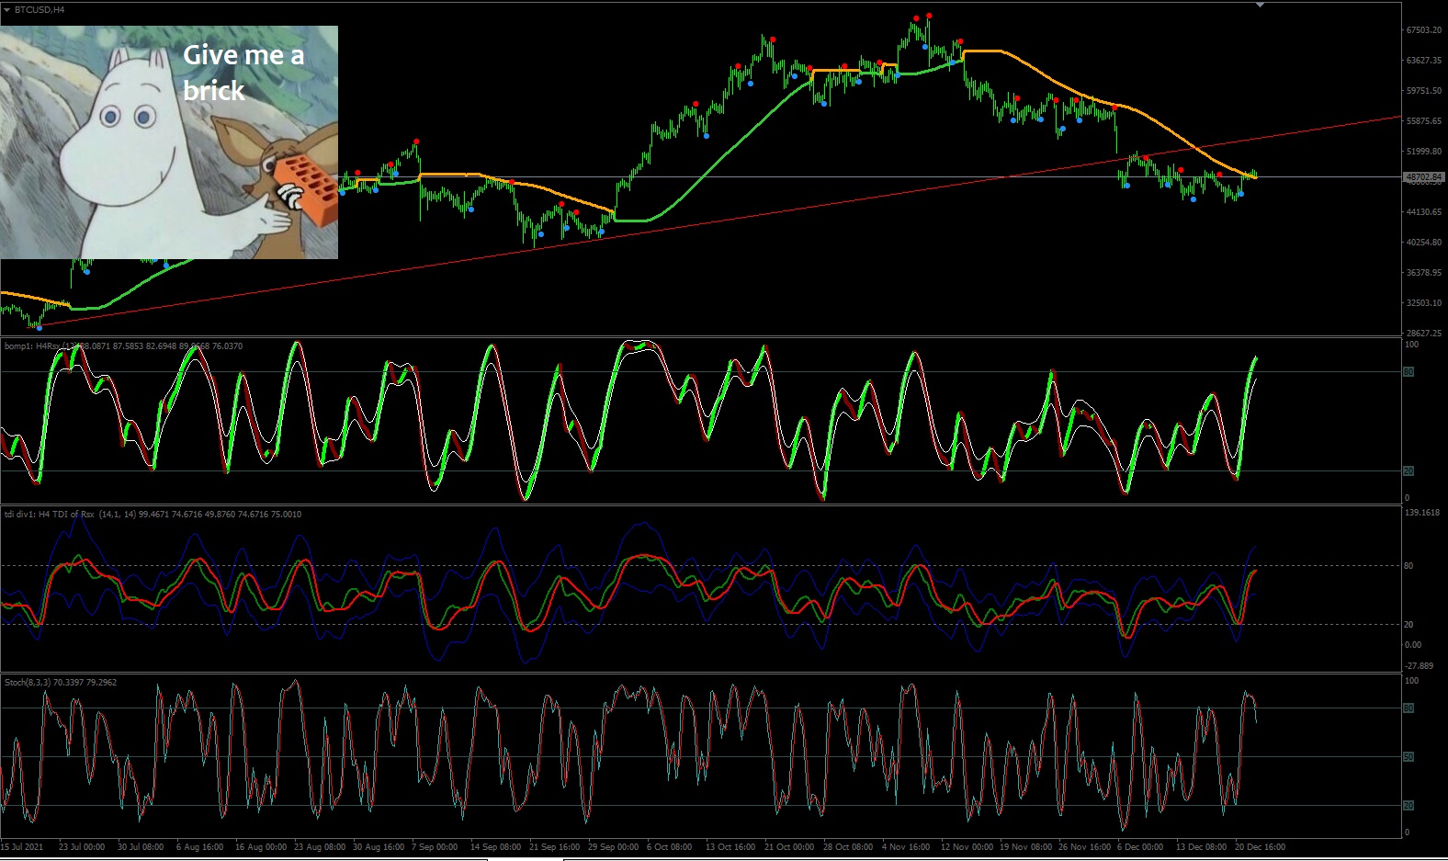Image resolution: width=1448 pixels, height=861 pixels.
Task: Click the 28627.25 price axis value
Action: [1423, 334]
